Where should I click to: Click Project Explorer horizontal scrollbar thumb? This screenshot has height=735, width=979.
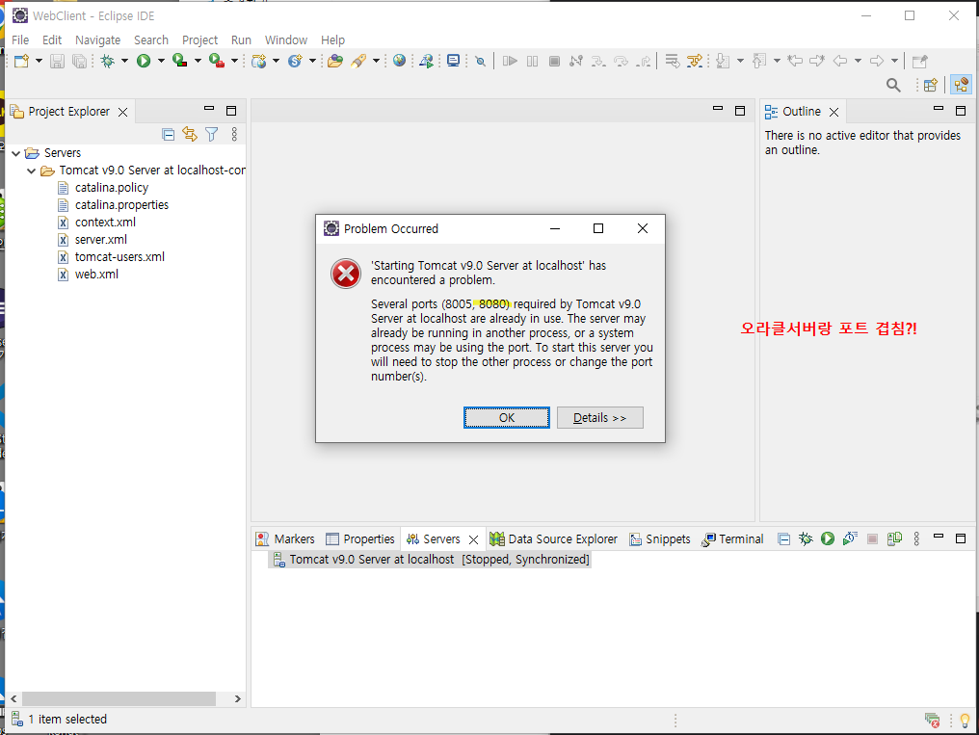coord(119,698)
